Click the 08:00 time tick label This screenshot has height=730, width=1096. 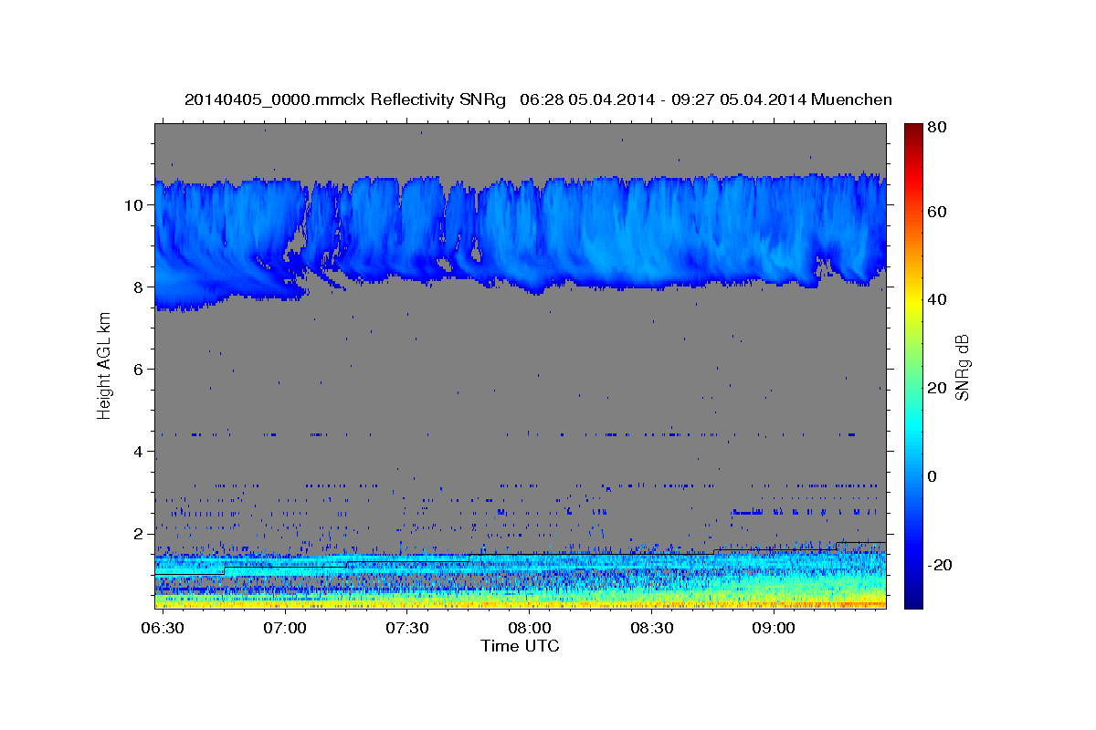point(529,628)
